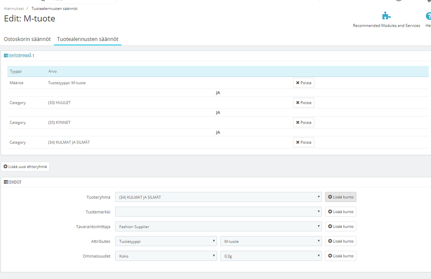Open the empty Tuotemerkki dropdown
The height and width of the screenshot is (279, 431).
(218, 212)
